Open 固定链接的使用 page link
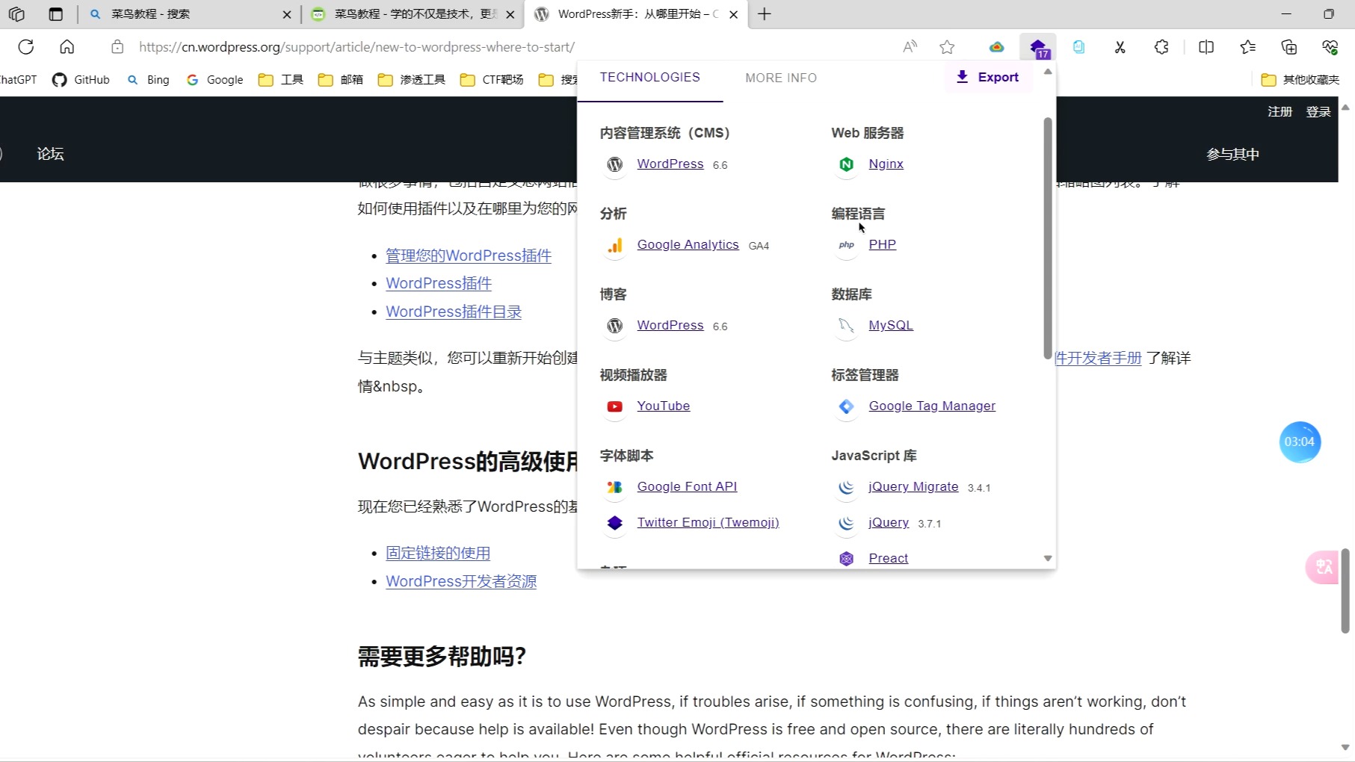1355x762 pixels. point(438,553)
